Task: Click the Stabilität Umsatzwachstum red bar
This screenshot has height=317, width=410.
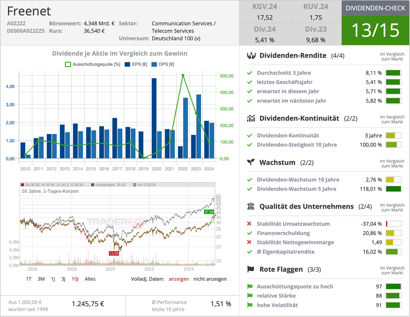Action: [393, 224]
